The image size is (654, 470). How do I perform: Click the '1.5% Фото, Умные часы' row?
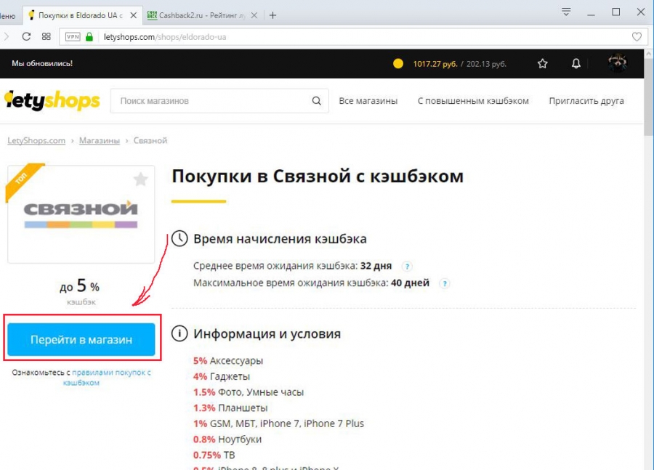pyautogui.click(x=249, y=392)
